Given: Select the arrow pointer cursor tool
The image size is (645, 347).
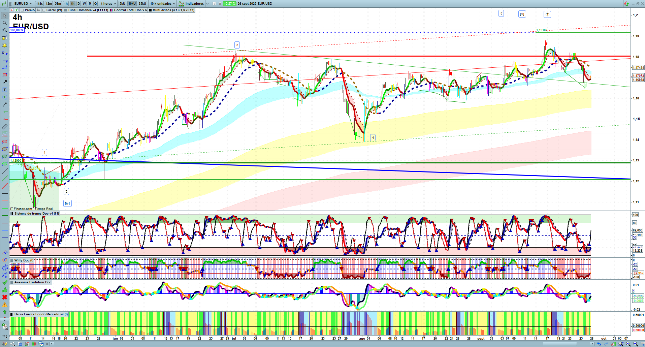Looking at the screenshot, I should tap(5, 15).
